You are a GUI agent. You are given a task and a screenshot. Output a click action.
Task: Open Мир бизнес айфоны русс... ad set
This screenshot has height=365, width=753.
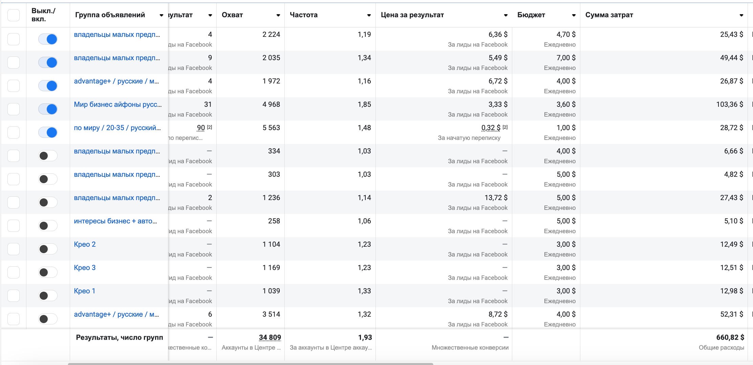(x=117, y=104)
